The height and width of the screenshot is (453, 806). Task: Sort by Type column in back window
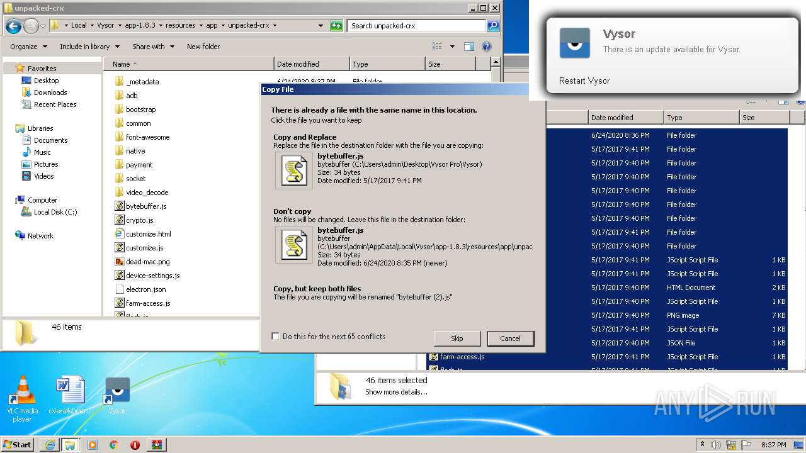(701, 118)
